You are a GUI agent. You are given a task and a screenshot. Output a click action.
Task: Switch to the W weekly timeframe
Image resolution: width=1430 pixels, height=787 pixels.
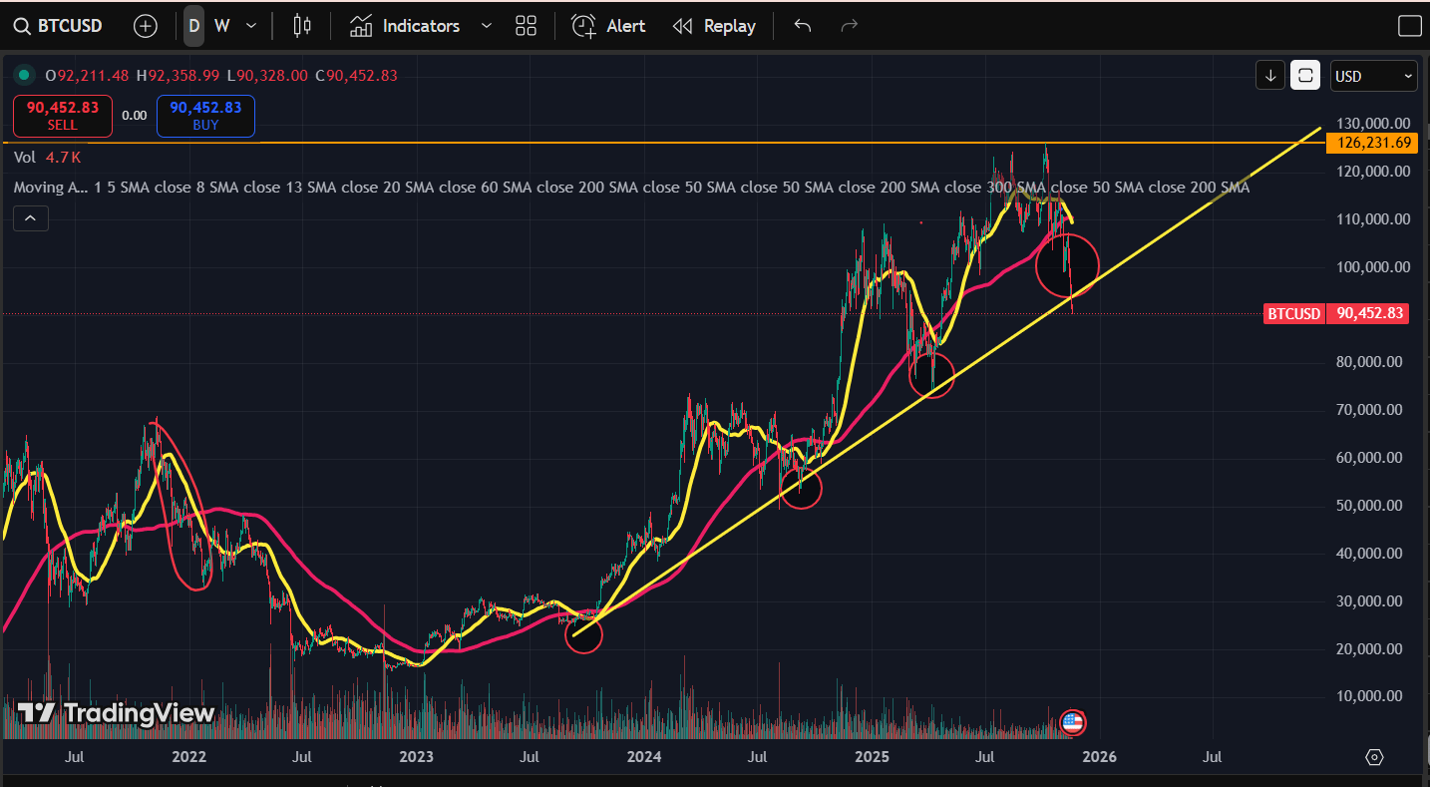(221, 26)
